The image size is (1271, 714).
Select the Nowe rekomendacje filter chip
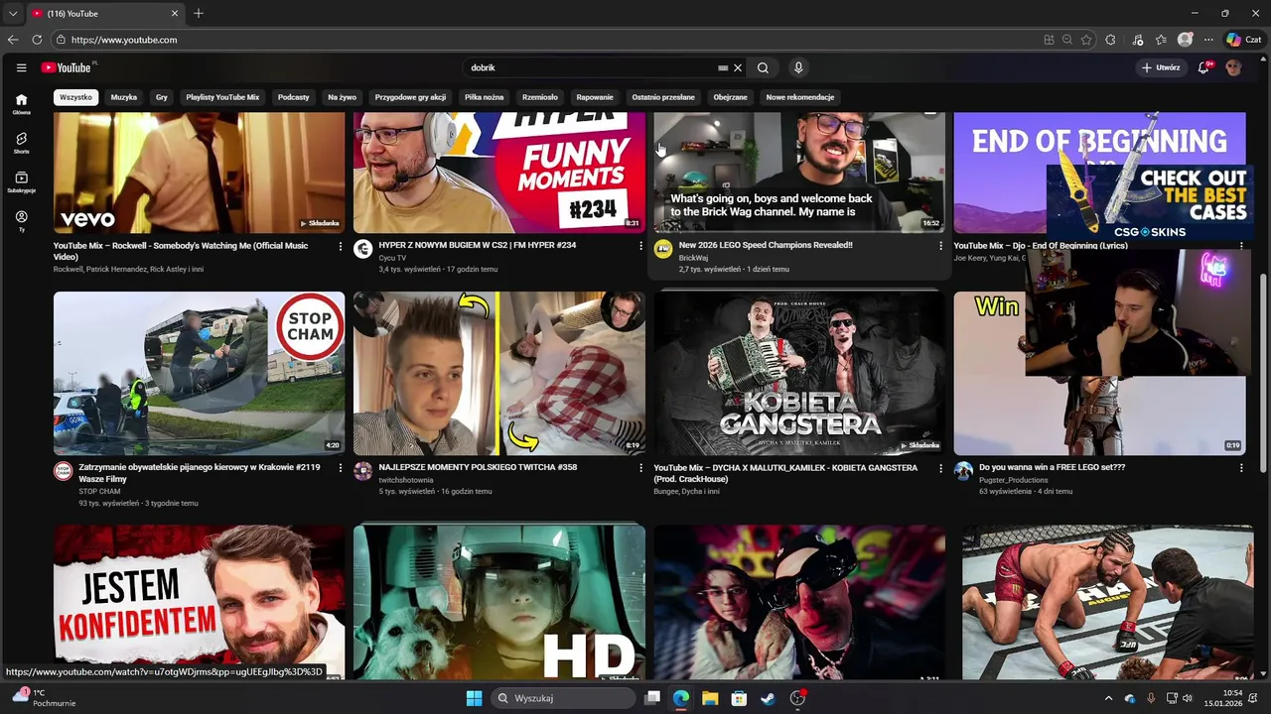click(x=800, y=97)
